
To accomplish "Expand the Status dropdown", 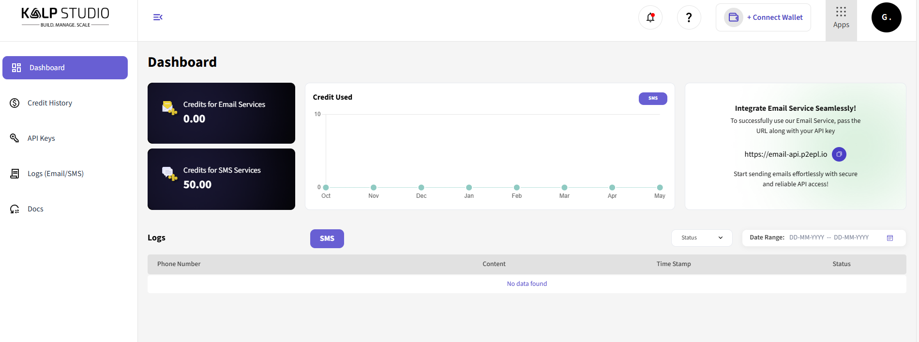I will [x=701, y=238].
